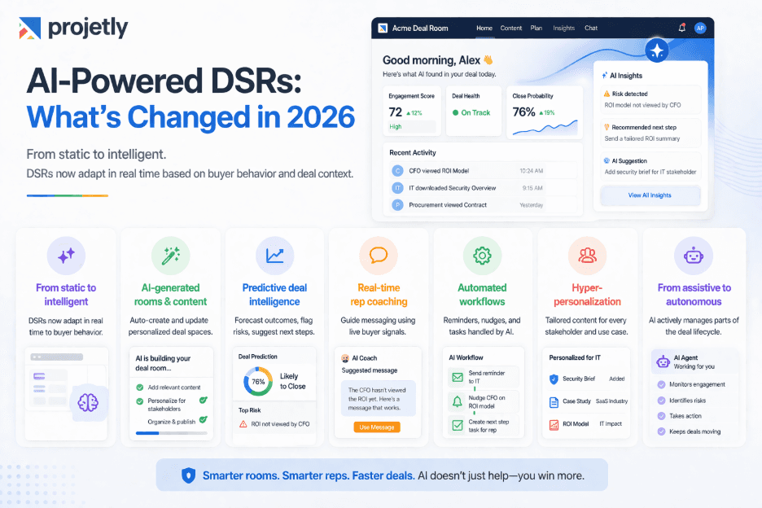This screenshot has height=508, width=762.
Task: Switch to the Insights tab
Action: click(564, 28)
